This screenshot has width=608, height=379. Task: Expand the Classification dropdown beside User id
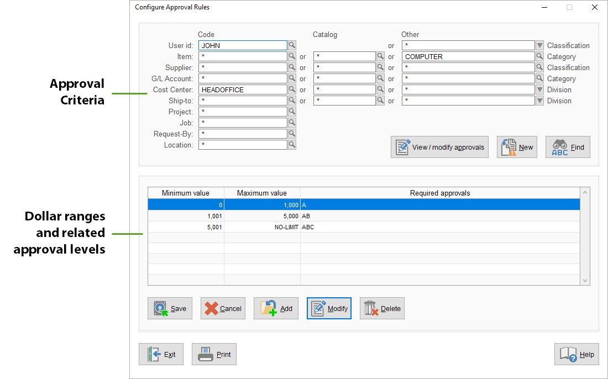(x=539, y=45)
